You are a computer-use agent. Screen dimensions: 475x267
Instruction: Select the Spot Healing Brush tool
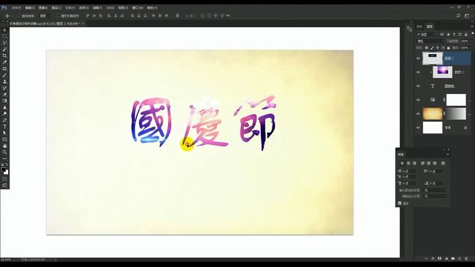(x=4, y=69)
